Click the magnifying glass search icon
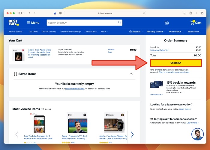This screenshot has height=150, width=210. (120, 22)
